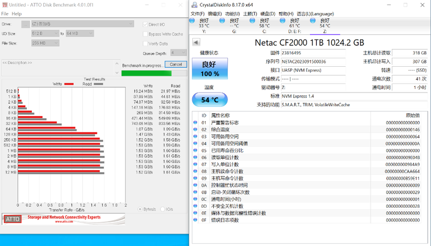The image size is (431, 246).
Task: Click status dot for attribute 02
Action: point(196,129)
